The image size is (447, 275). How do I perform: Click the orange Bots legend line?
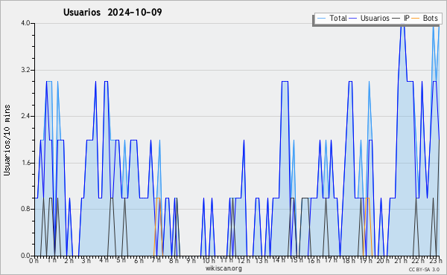[x=416, y=19]
